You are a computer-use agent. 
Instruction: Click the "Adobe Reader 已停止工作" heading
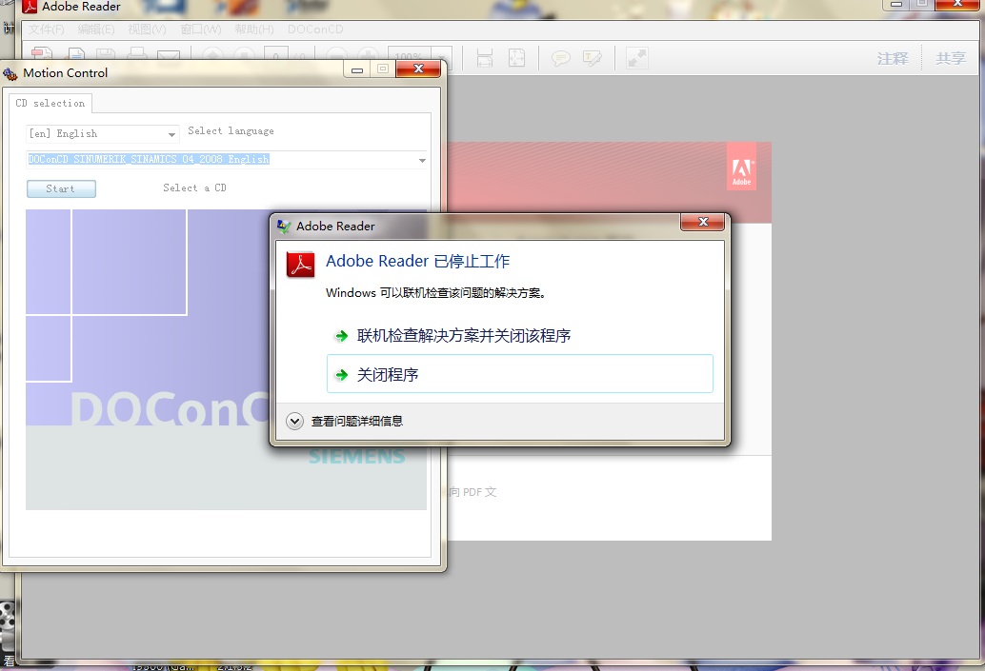pyautogui.click(x=418, y=261)
